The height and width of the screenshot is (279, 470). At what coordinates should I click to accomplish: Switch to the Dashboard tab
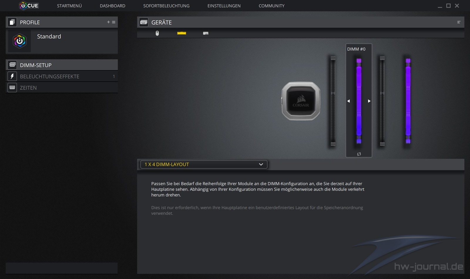pos(113,6)
